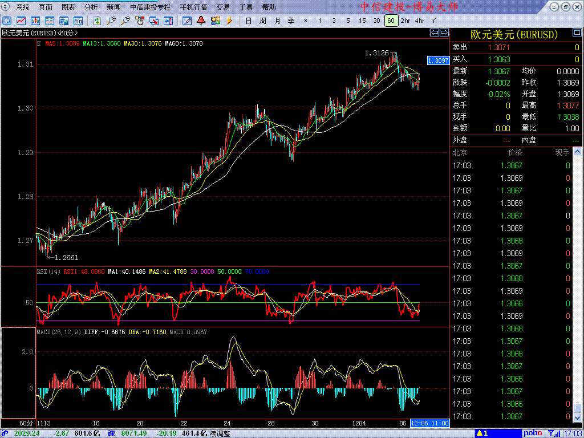
Task: Open the quote list table icon
Action: (50, 21)
